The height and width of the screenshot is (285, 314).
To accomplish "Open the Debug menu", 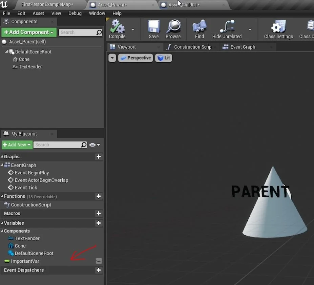I will click(75, 13).
